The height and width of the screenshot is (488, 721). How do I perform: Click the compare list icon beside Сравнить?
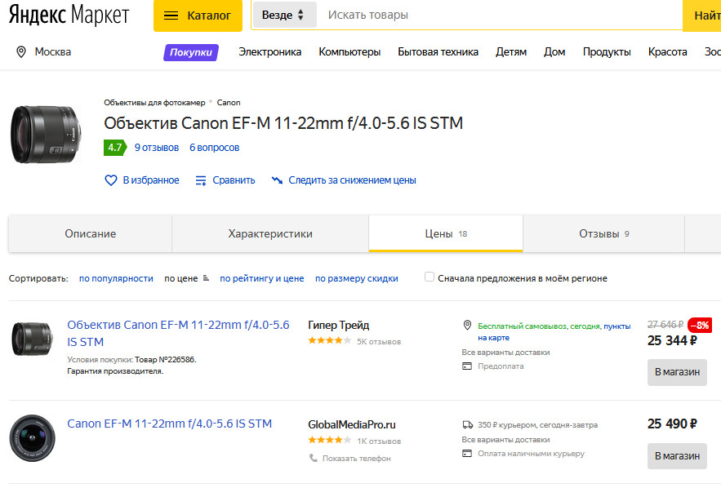click(x=201, y=180)
